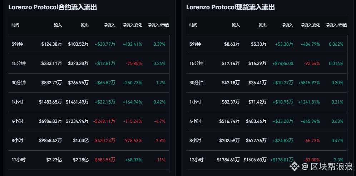Click inflow value $124.30万
The height and width of the screenshot is (176, 356).
pos(51,44)
